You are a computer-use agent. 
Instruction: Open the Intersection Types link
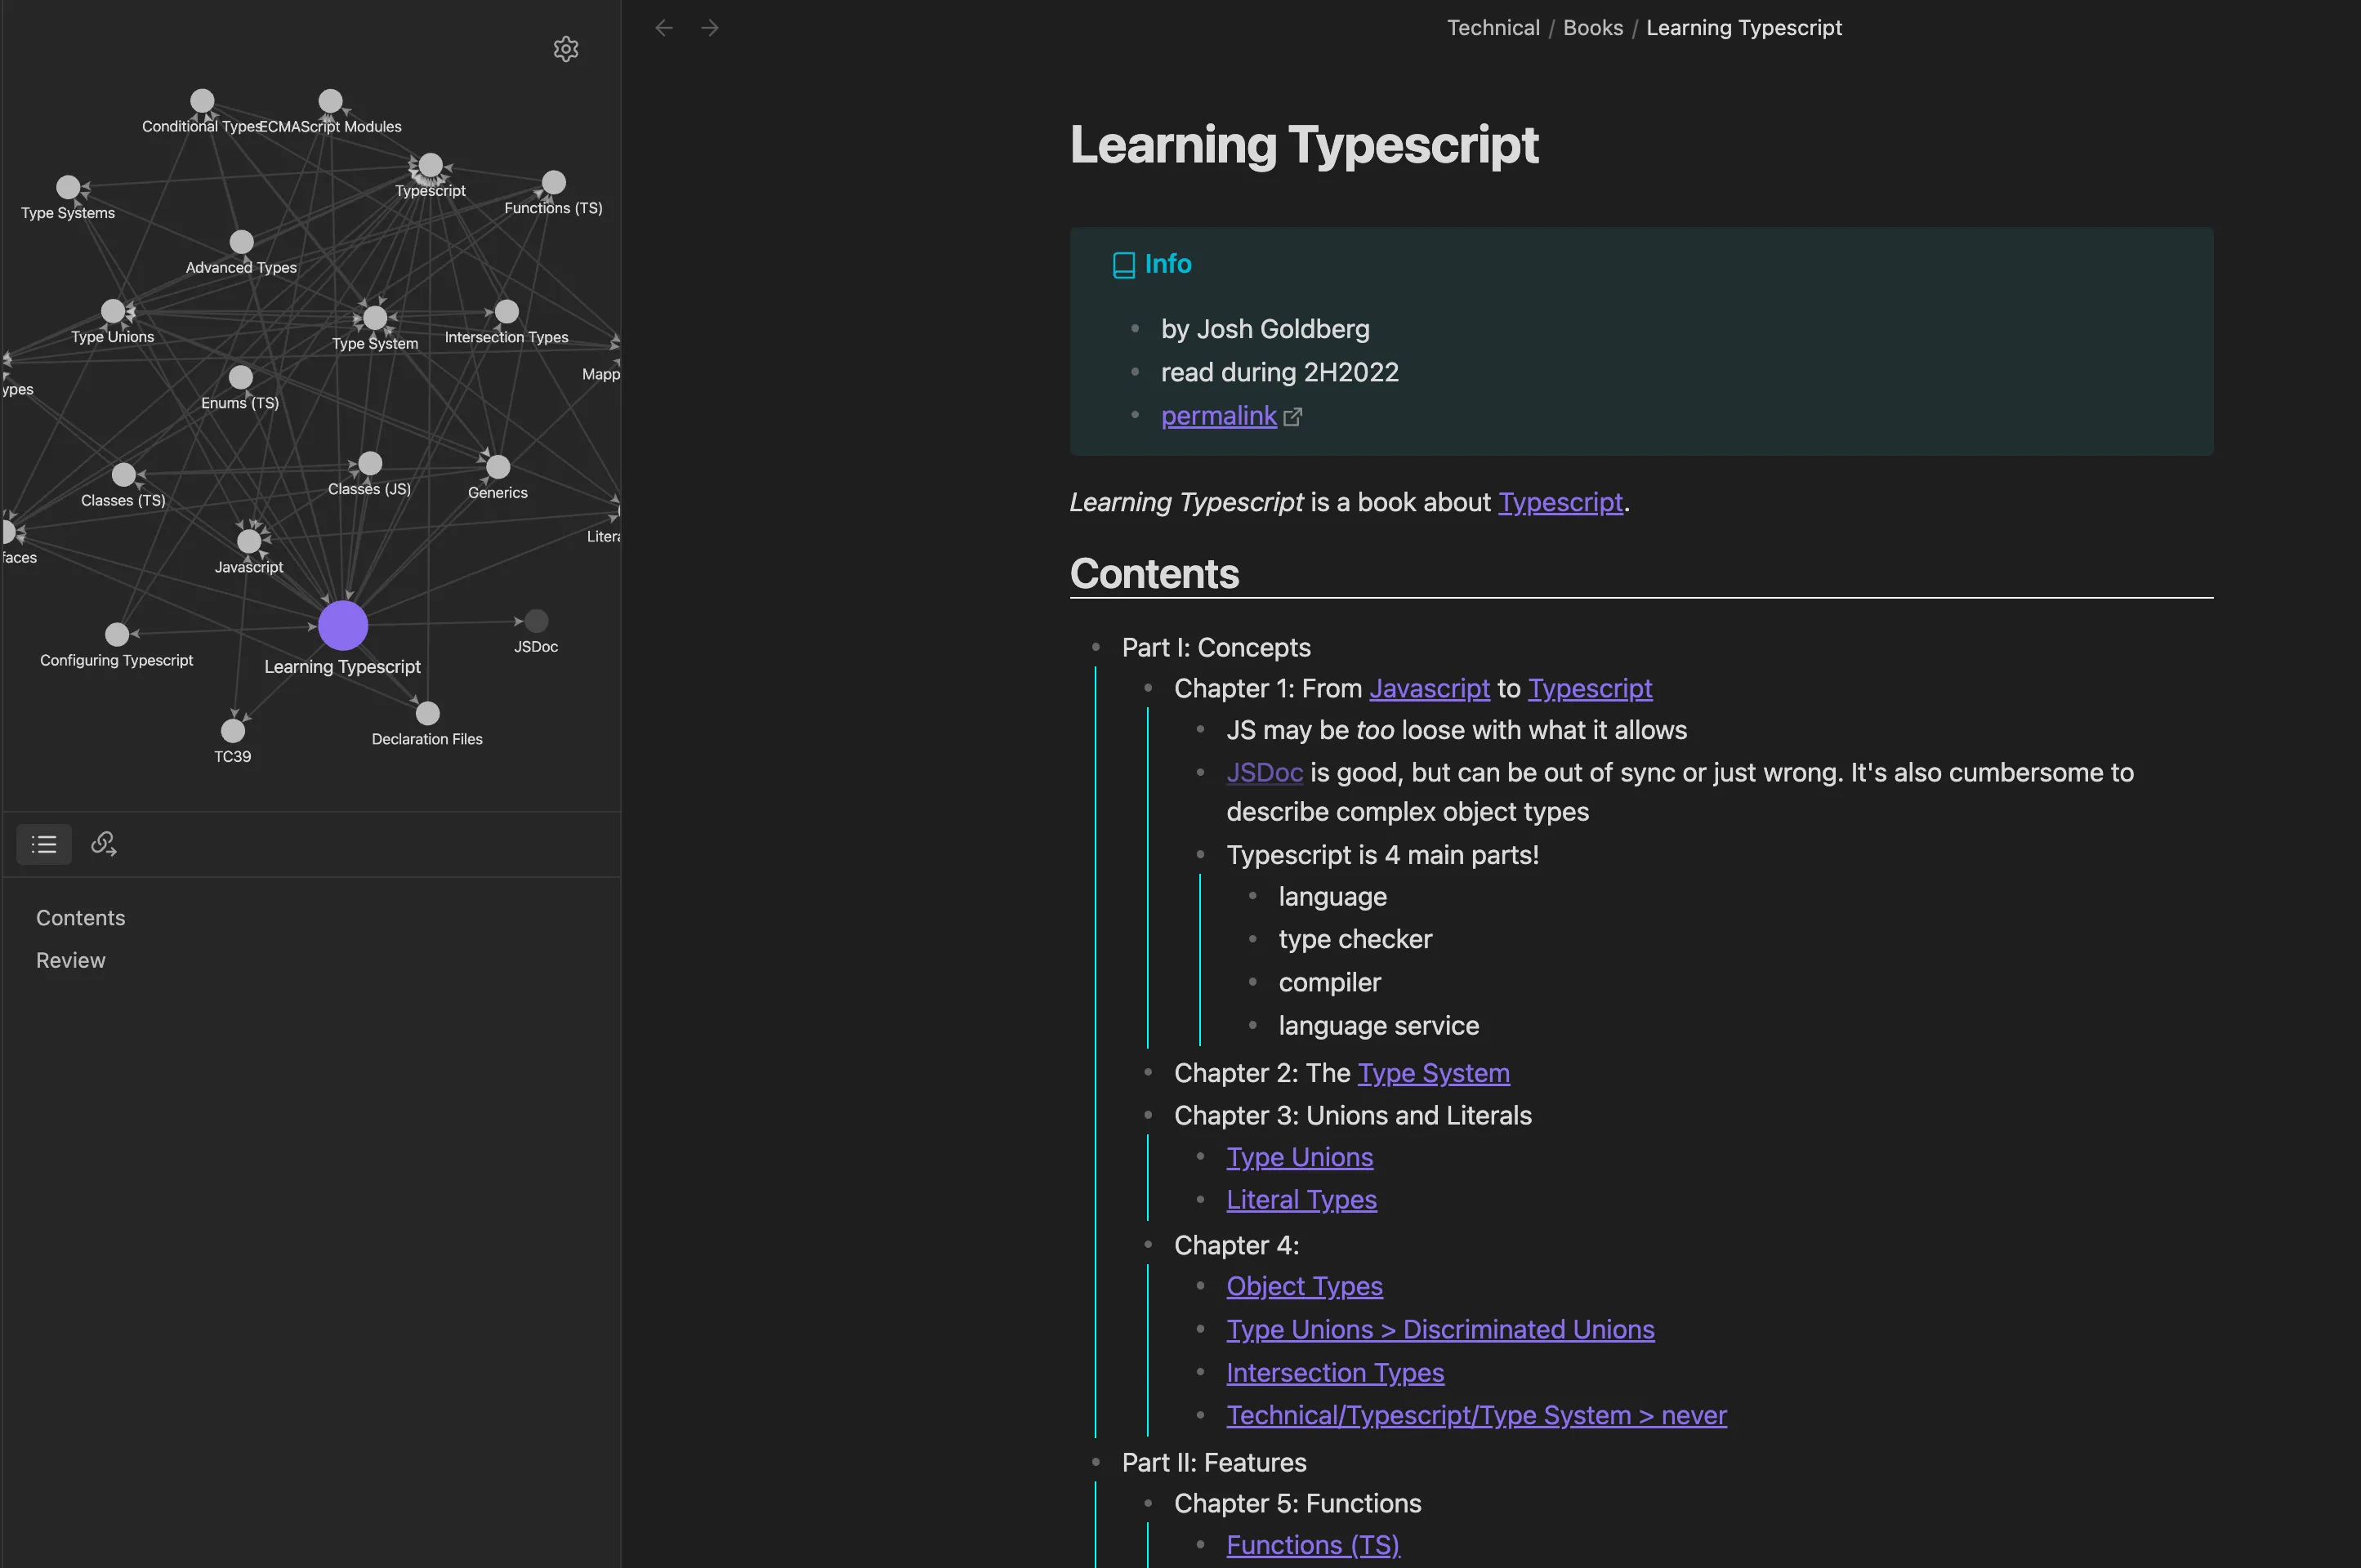tap(1335, 1373)
